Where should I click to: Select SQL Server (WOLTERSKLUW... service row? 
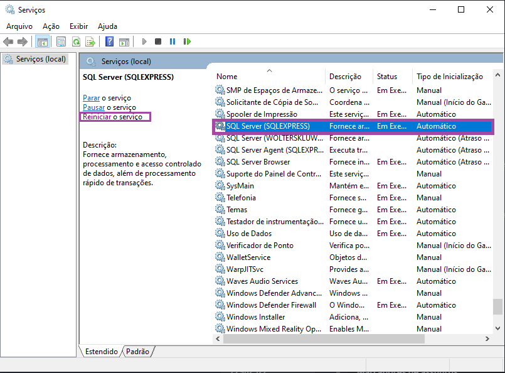(x=353, y=138)
